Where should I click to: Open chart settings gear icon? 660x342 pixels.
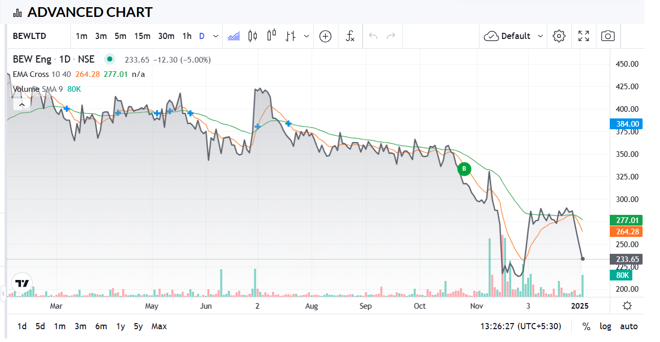[559, 36]
